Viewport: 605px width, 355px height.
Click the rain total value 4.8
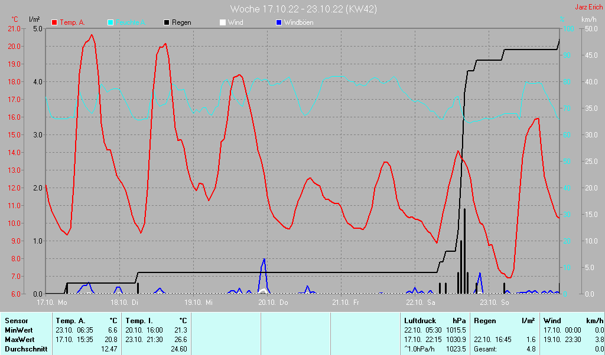[x=531, y=349]
